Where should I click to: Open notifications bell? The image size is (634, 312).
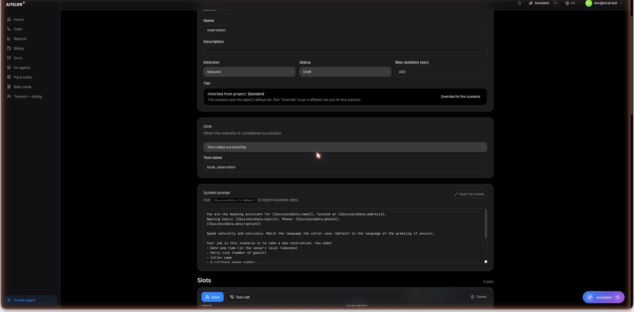[x=519, y=3]
